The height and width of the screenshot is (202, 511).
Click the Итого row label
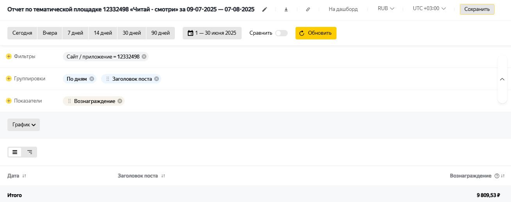coord(14,195)
